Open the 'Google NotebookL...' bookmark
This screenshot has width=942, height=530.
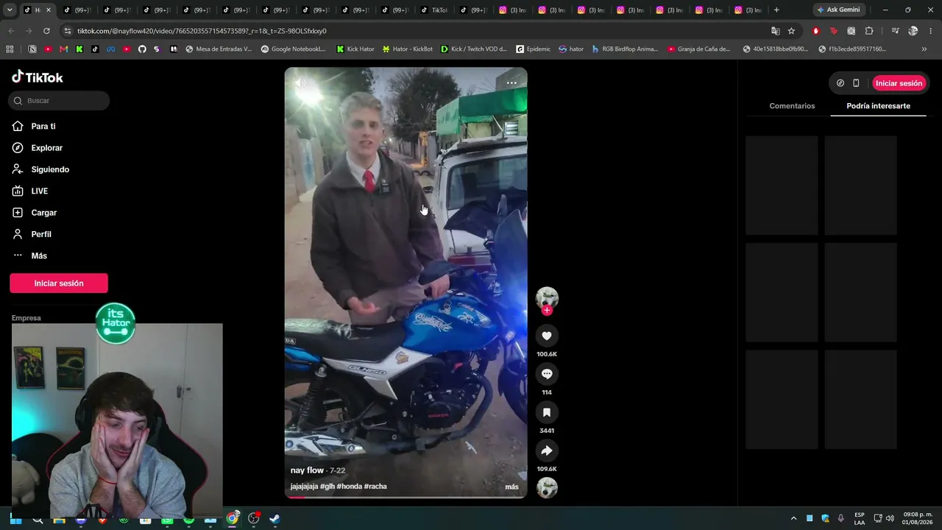293,49
